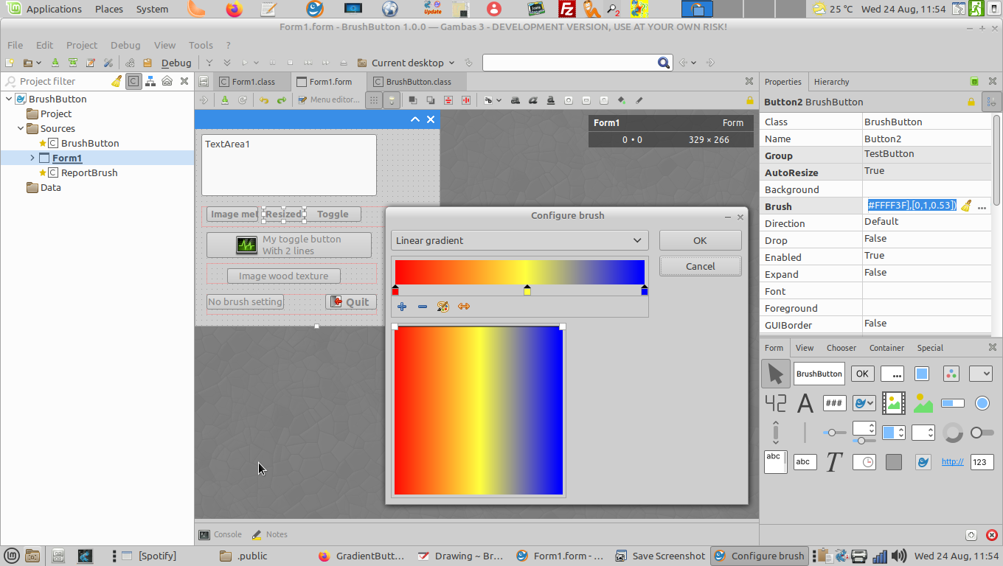Select the MovieBox film-strip control in the toolbox
Image resolution: width=1003 pixels, height=566 pixels.
tap(893, 403)
